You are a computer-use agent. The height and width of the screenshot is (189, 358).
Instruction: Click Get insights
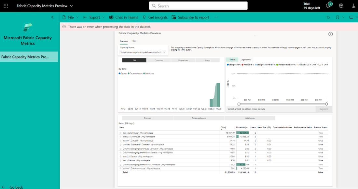(x=155, y=17)
